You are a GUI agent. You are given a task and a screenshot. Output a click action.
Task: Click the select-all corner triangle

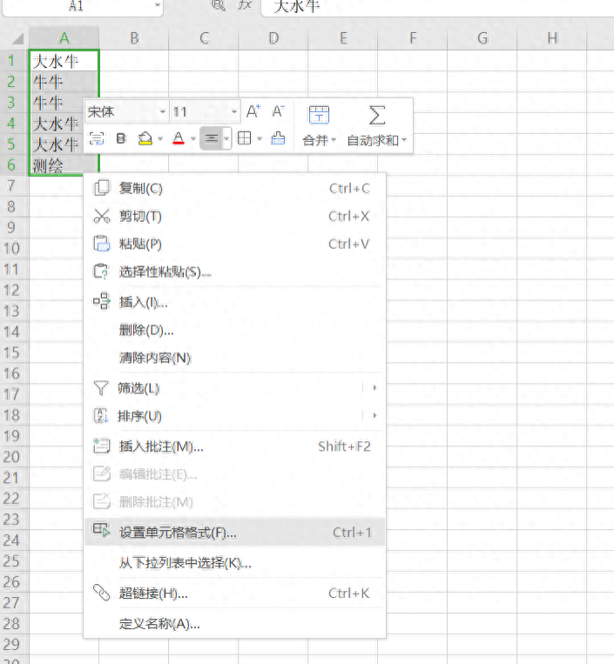17,39
